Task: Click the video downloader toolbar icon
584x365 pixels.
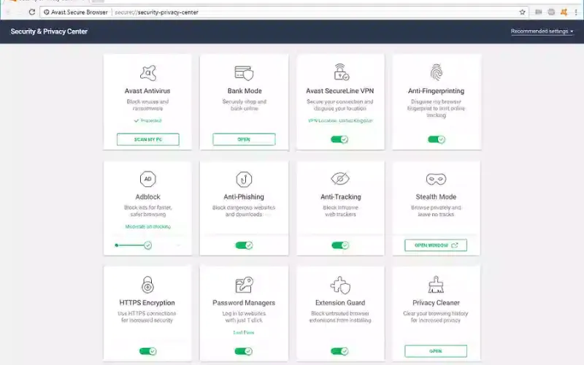Action: click(x=539, y=12)
